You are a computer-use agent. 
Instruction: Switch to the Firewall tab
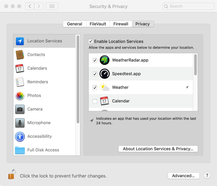121,24
